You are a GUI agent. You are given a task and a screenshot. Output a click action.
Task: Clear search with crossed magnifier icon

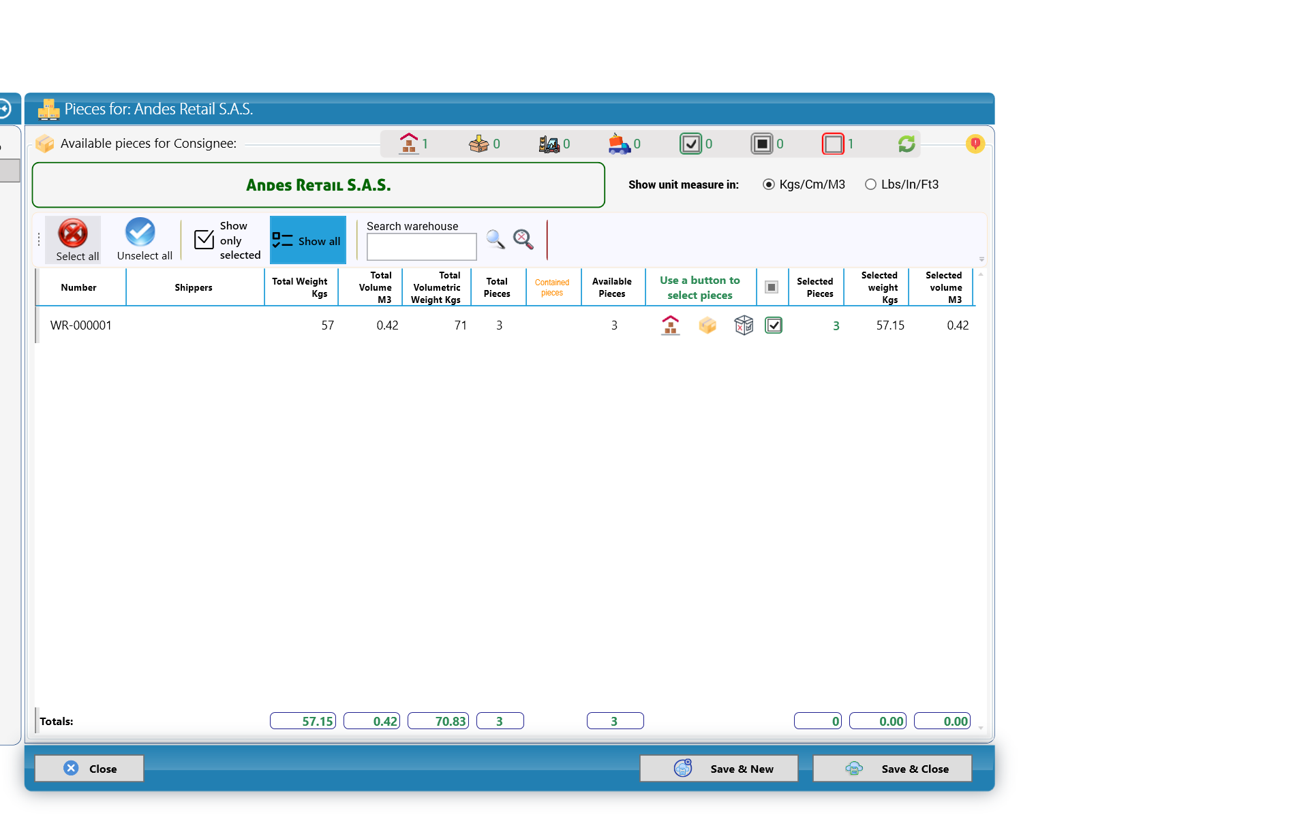(x=523, y=239)
